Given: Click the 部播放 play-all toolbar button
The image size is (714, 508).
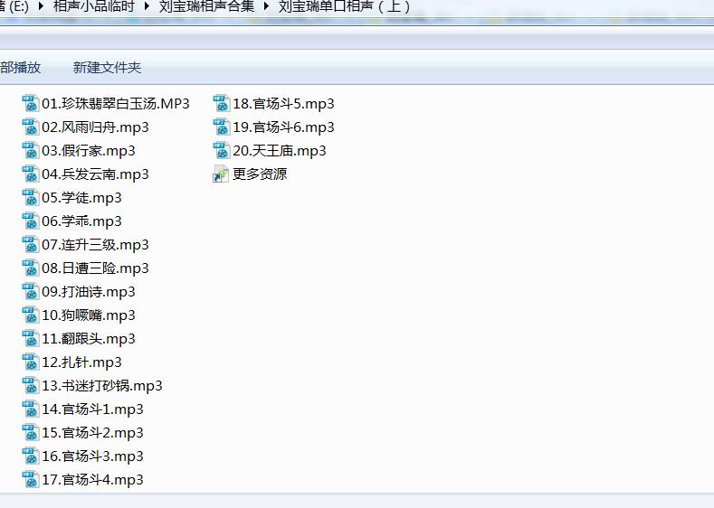Looking at the screenshot, I should (x=21, y=67).
